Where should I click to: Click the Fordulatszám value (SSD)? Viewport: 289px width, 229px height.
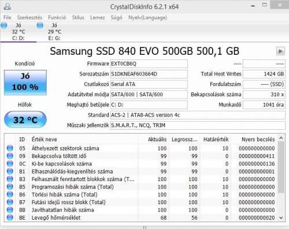click(x=264, y=84)
